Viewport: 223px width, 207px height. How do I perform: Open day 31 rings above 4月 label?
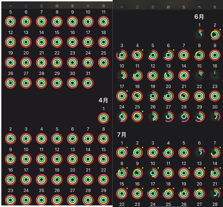(x=88, y=82)
